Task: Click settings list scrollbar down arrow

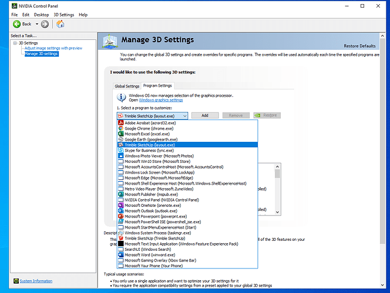Action: [277, 212]
